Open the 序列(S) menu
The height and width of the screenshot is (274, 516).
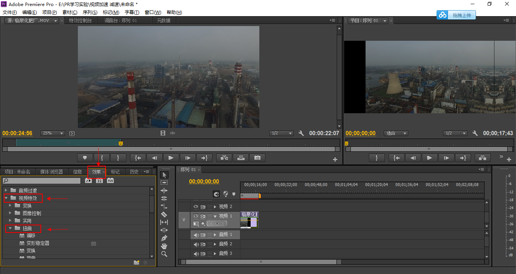90,12
